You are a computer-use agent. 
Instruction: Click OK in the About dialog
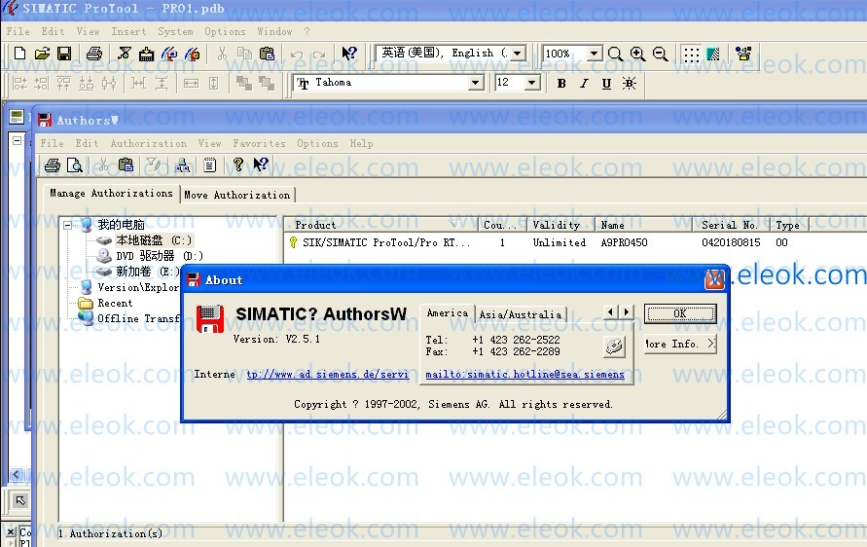coord(680,313)
